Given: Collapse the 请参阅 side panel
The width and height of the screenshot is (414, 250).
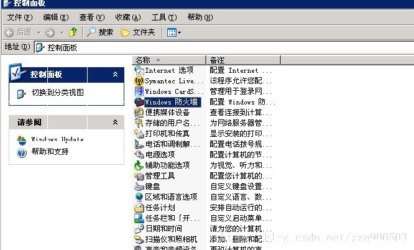Looking at the screenshot, I should coord(116,122).
